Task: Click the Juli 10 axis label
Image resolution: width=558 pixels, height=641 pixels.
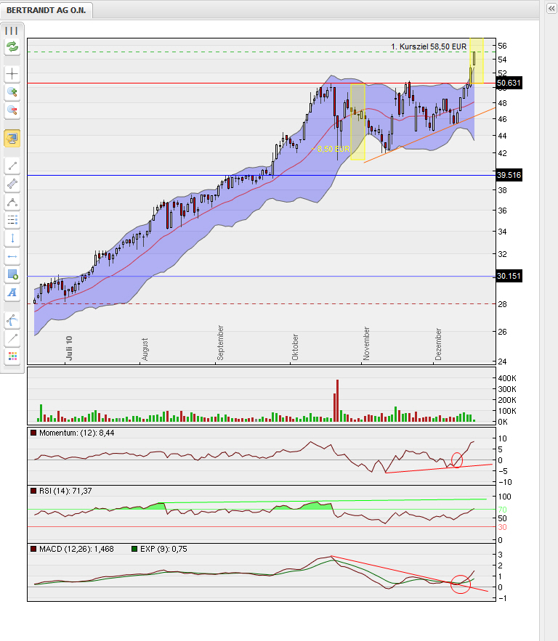Action: (69, 348)
